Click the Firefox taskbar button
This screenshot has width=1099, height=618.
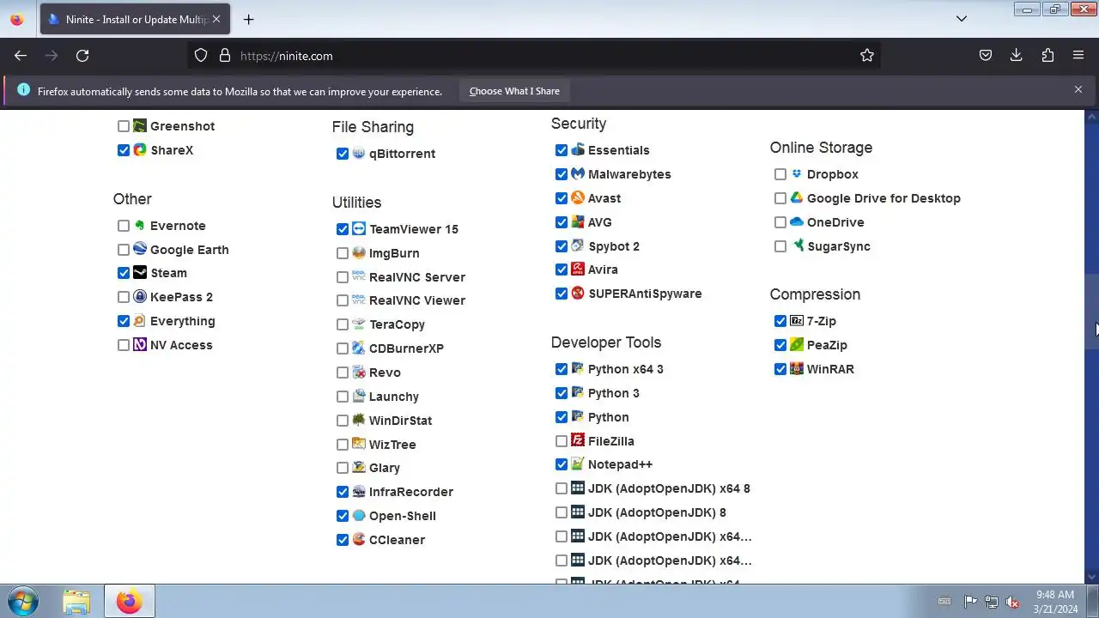tap(130, 602)
